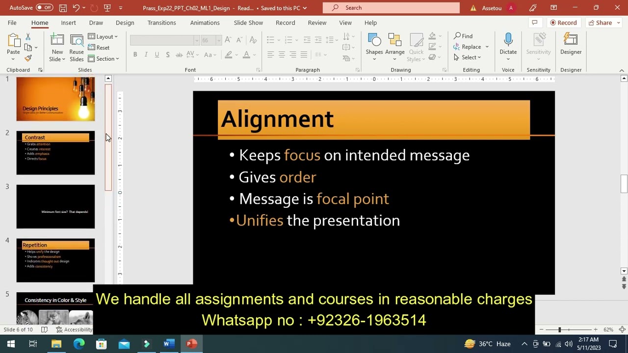Switch to the Insert tab
The height and width of the screenshot is (353, 628).
click(x=68, y=23)
